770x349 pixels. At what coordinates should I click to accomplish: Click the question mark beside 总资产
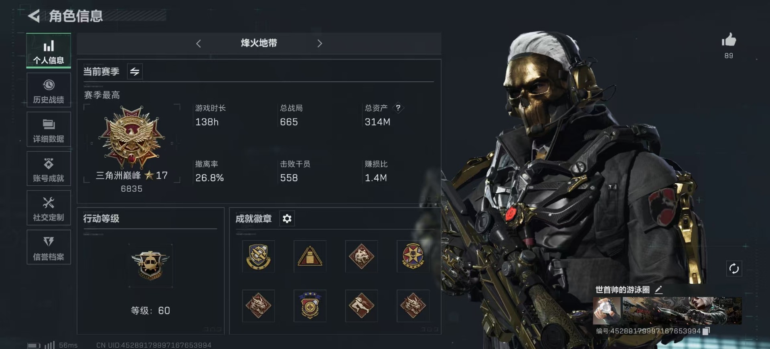point(398,108)
